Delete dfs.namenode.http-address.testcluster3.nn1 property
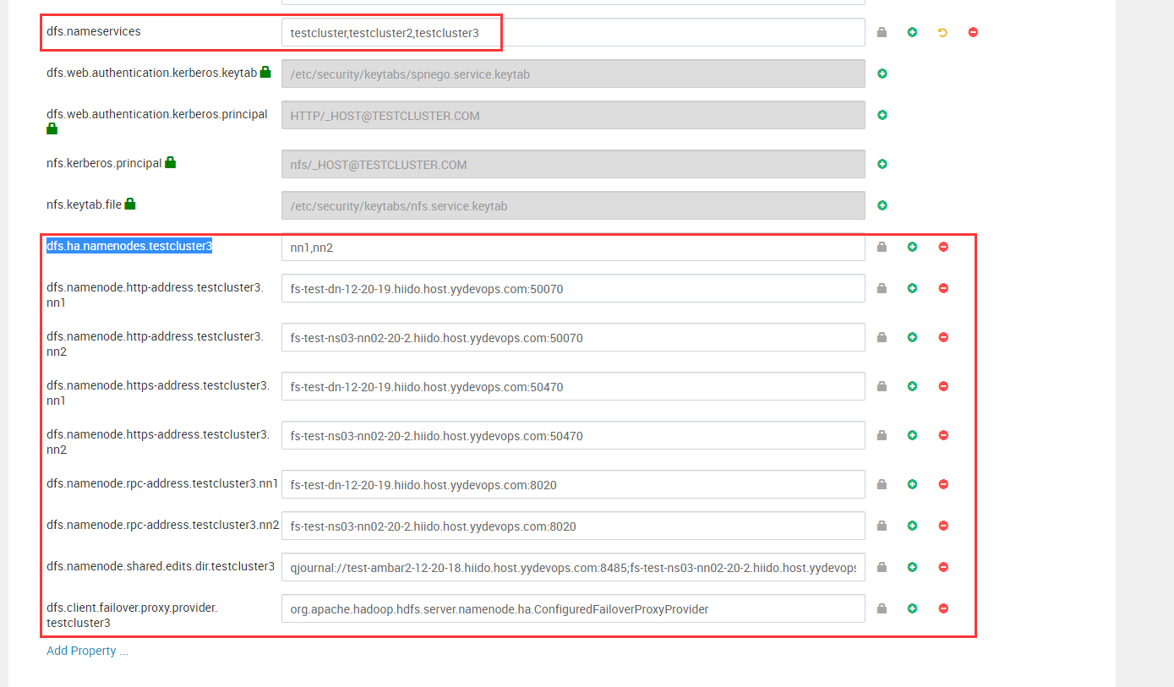1174x687 pixels. pyautogui.click(x=943, y=288)
